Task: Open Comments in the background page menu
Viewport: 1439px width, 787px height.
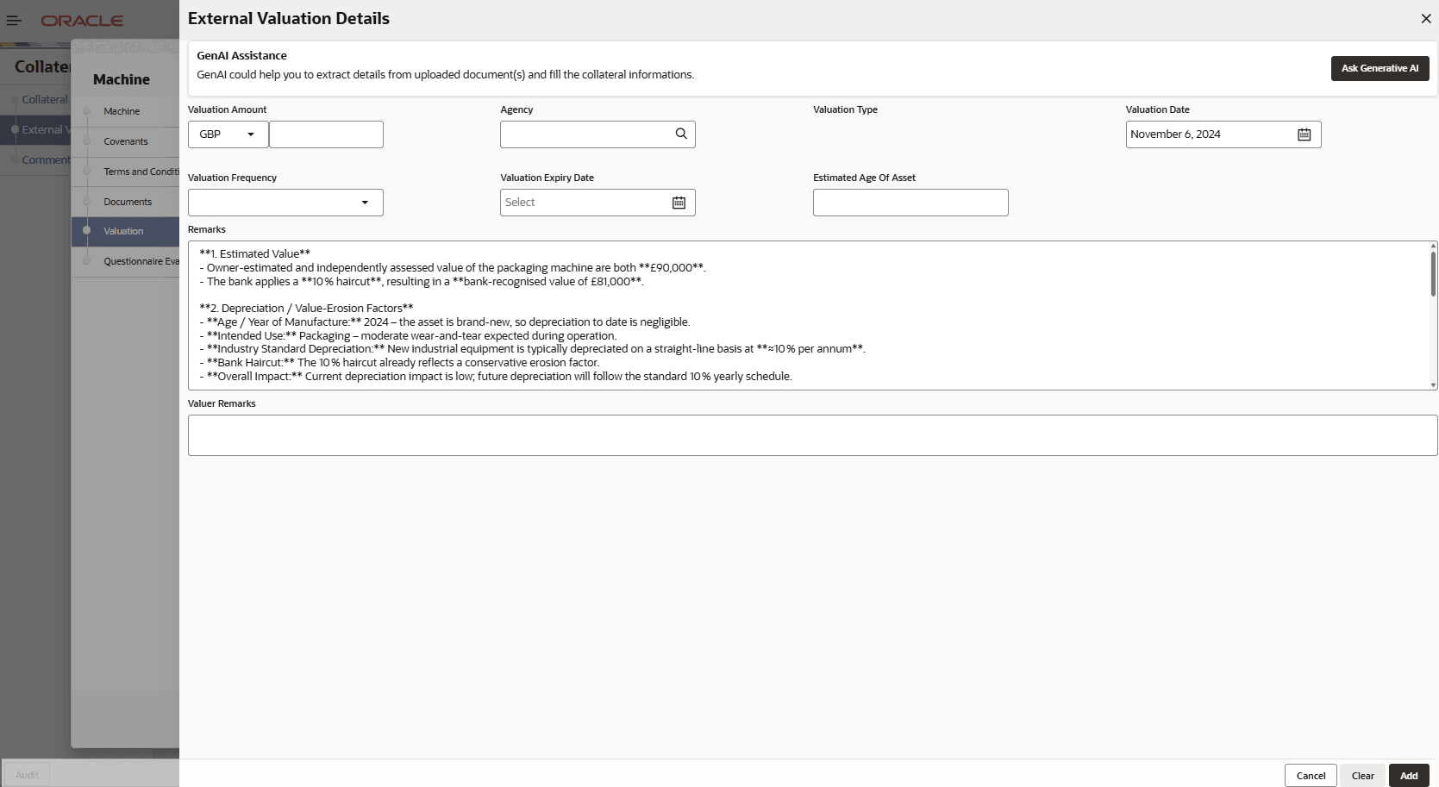Action: tap(46, 160)
